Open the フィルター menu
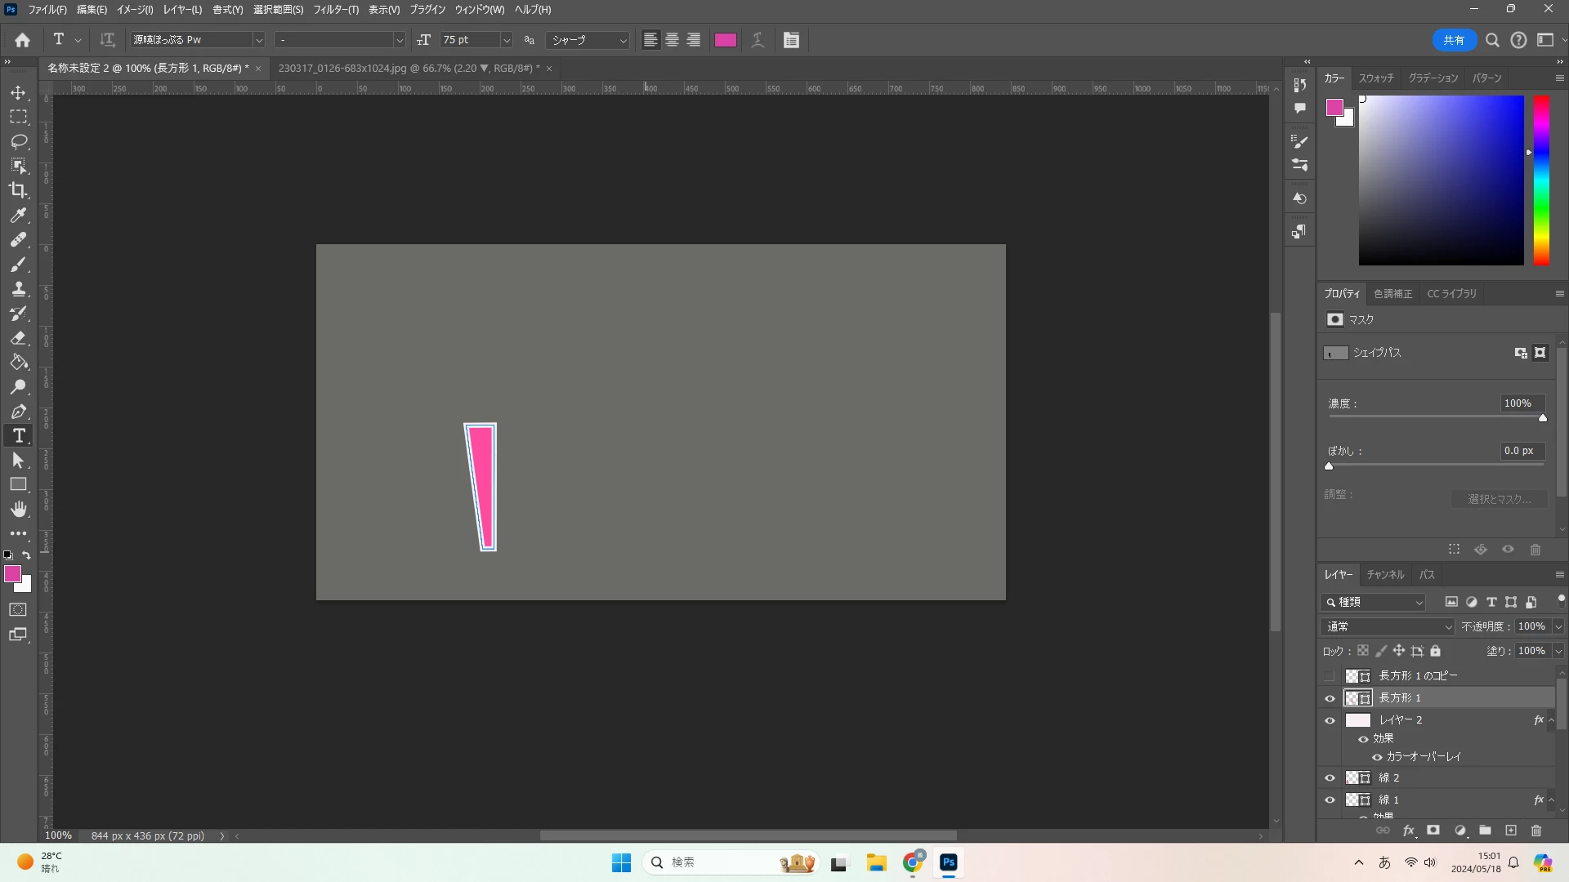The height and width of the screenshot is (882, 1569). tap(336, 10)
